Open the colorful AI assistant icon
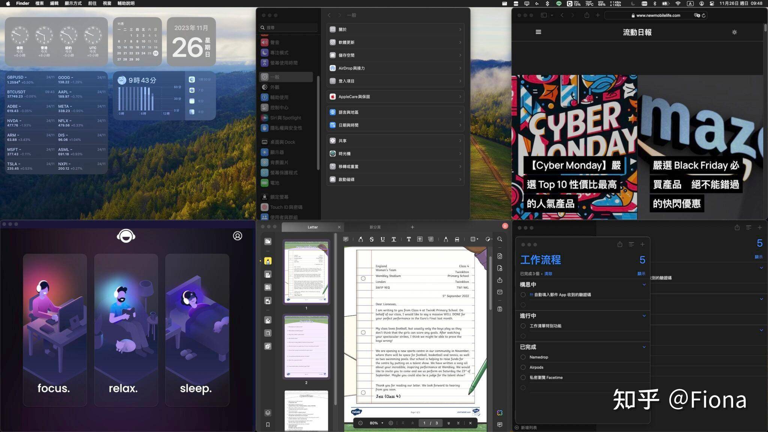The width and height of the screenshot is (768, 432). 499,412
